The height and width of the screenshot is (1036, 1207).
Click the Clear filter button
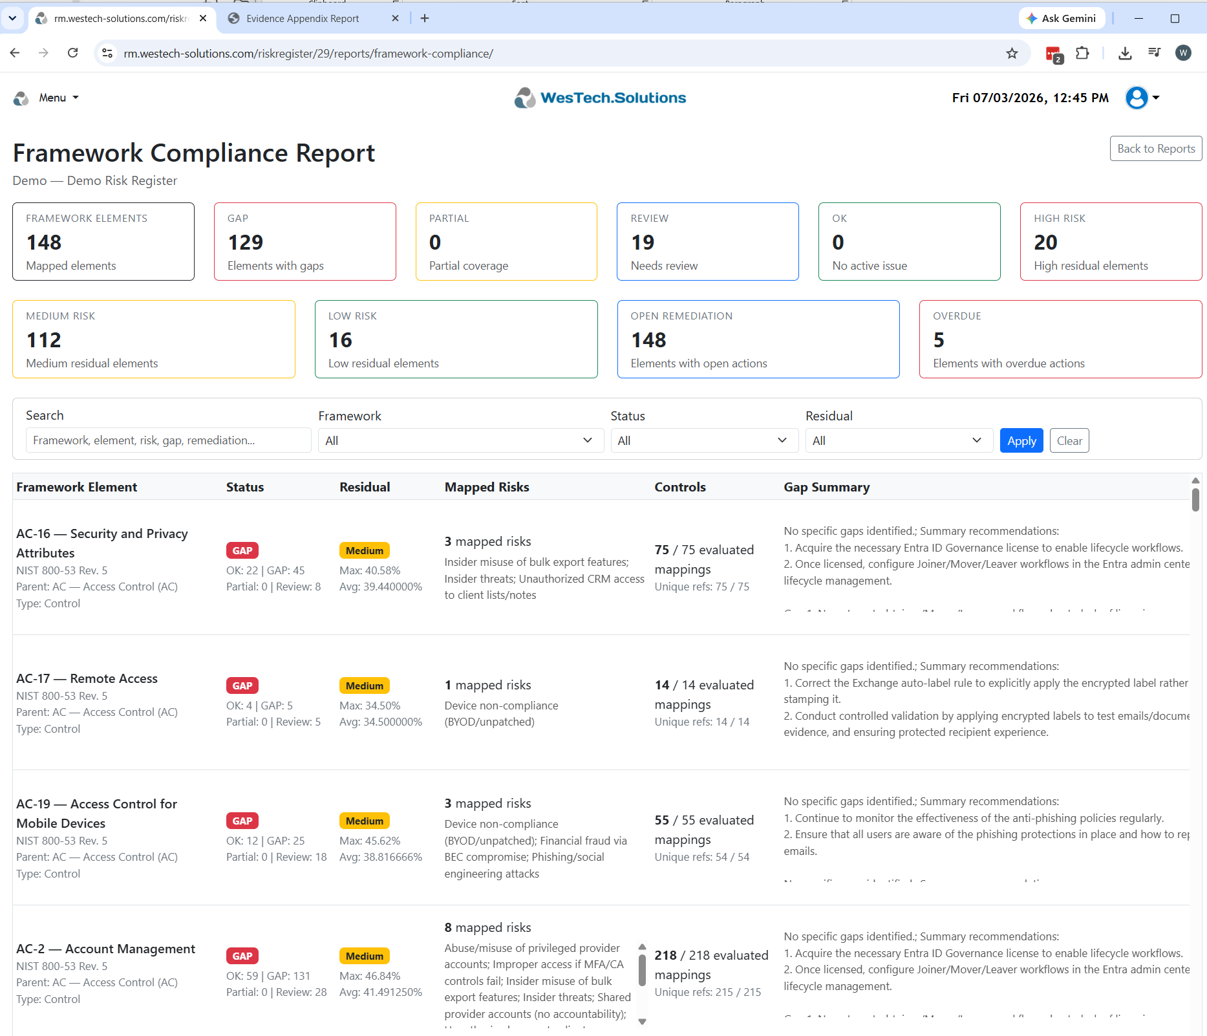(x=1069, y=440)
